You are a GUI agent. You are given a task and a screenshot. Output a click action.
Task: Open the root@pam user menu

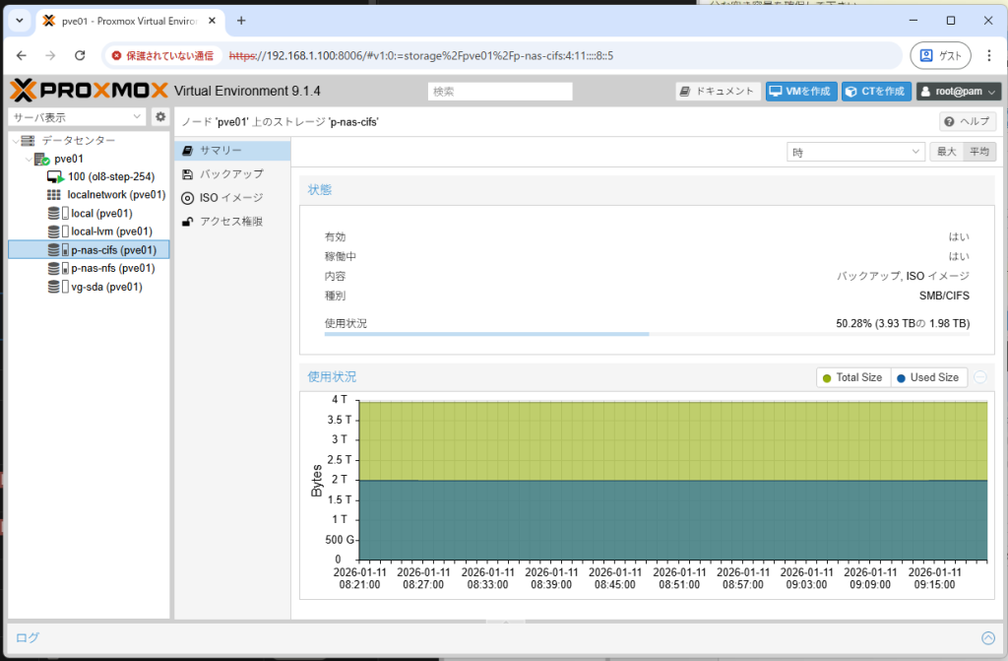click(x=956, y=91)
